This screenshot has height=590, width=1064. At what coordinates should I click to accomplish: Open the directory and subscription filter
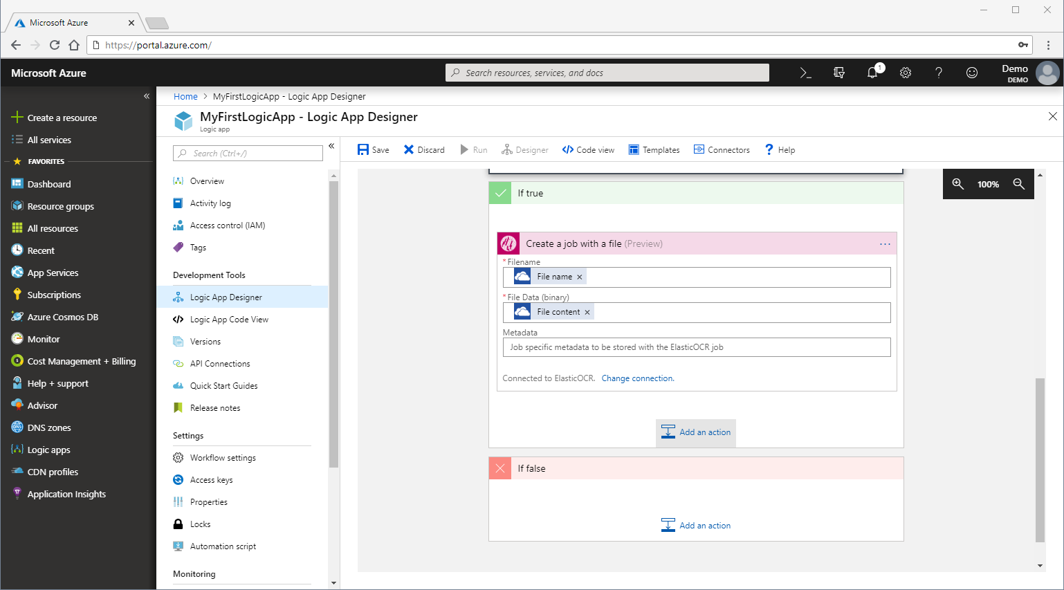(839, 73)
